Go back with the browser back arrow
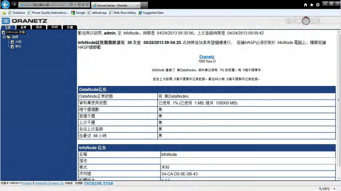Viewport: 341px width, 191px height. click(5, 4)
